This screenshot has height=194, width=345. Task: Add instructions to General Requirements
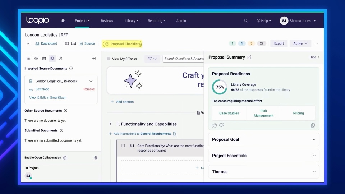coord(140,134)
